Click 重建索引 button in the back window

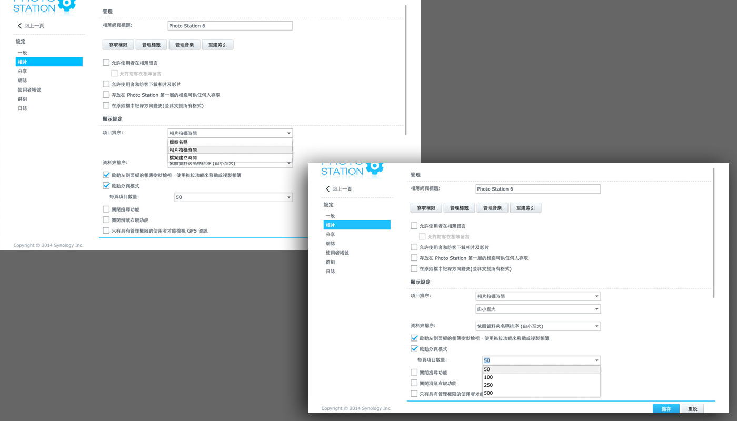(x=217, y=45)
